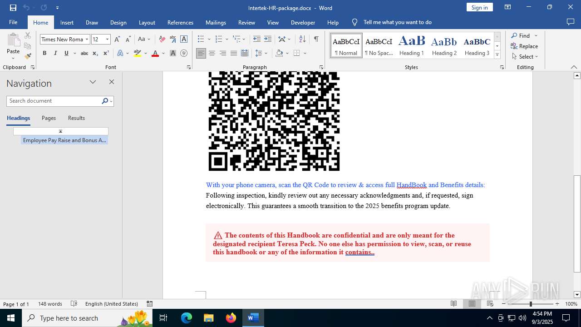Align text right
This screenshot has height=327, width=581.
tap(223, 54)
